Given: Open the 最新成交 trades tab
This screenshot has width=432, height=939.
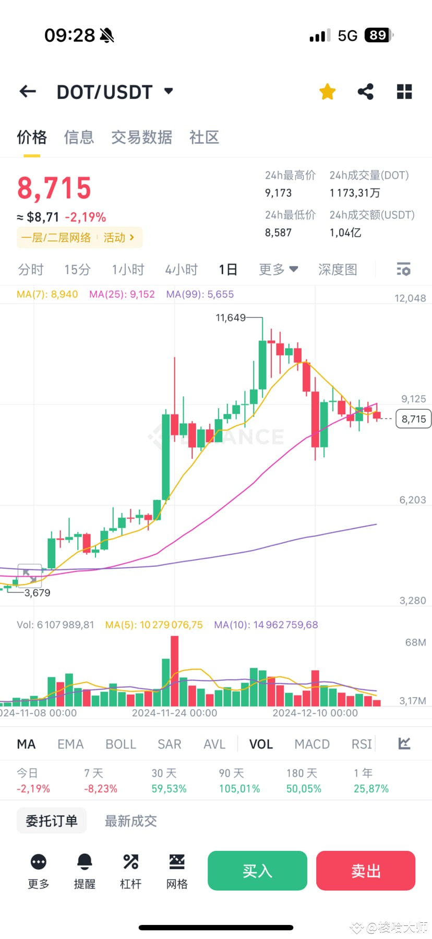Looking at the screenshot, I should click(130, 820).
